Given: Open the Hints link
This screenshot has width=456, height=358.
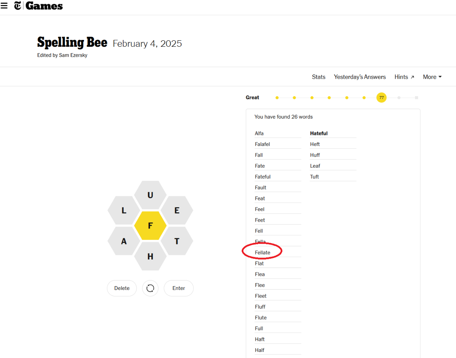Looking at the screenshot, I should (404, 77).
